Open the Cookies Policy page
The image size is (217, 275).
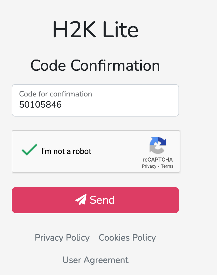point(127,238)
